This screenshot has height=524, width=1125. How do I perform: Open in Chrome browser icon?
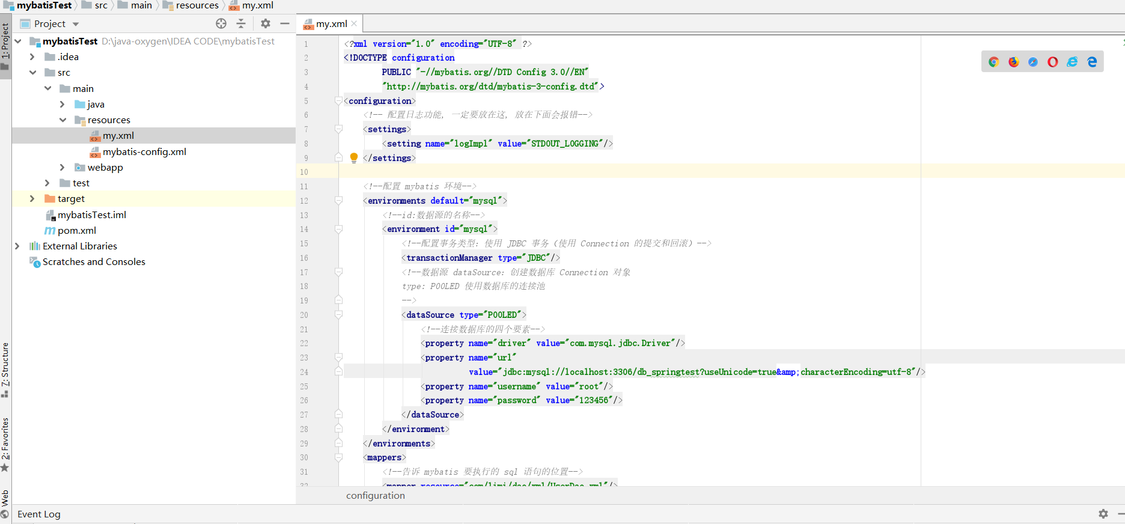993,62
